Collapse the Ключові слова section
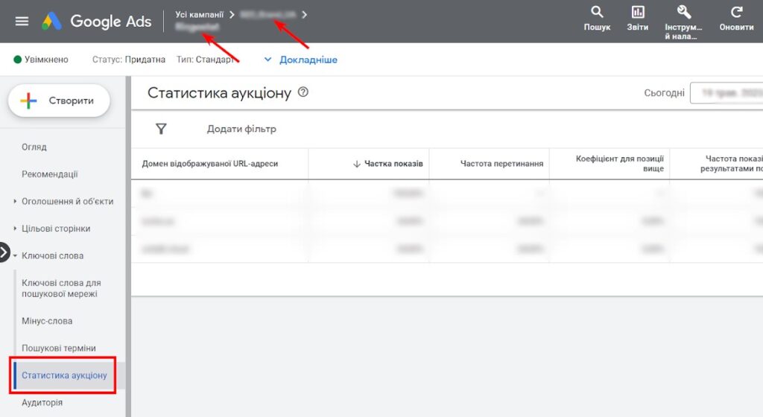763x417 pixels. coord(53,255)
